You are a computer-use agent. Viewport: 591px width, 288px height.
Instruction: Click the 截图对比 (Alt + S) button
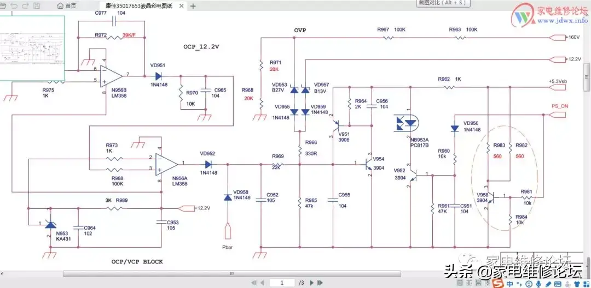click(442, 3)
